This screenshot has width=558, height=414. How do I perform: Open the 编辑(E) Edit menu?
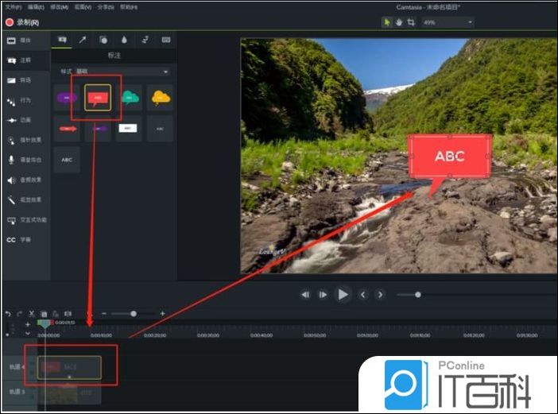pyautogui.click(x=36, y=7)
